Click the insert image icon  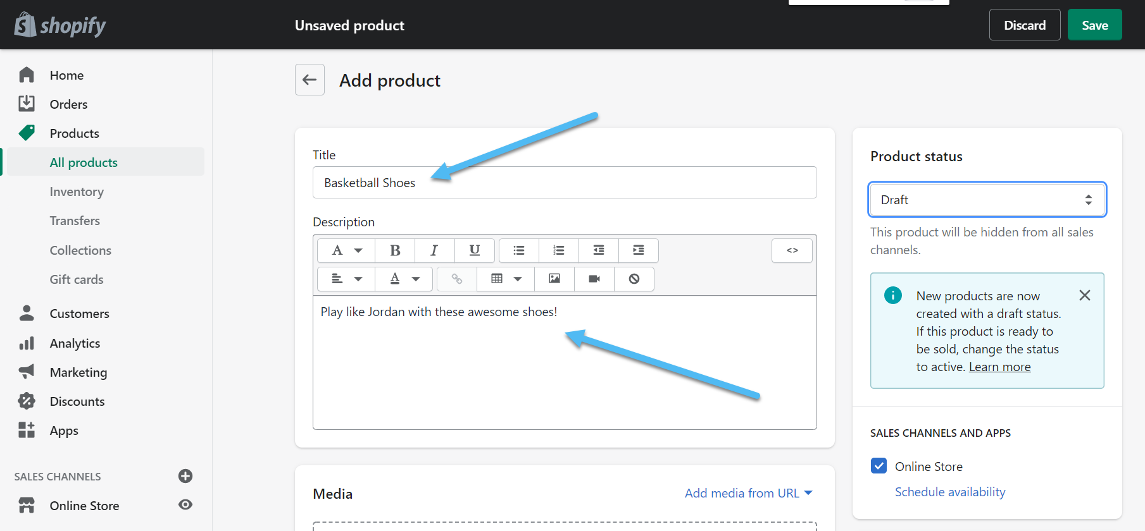[x=554, y=279]
